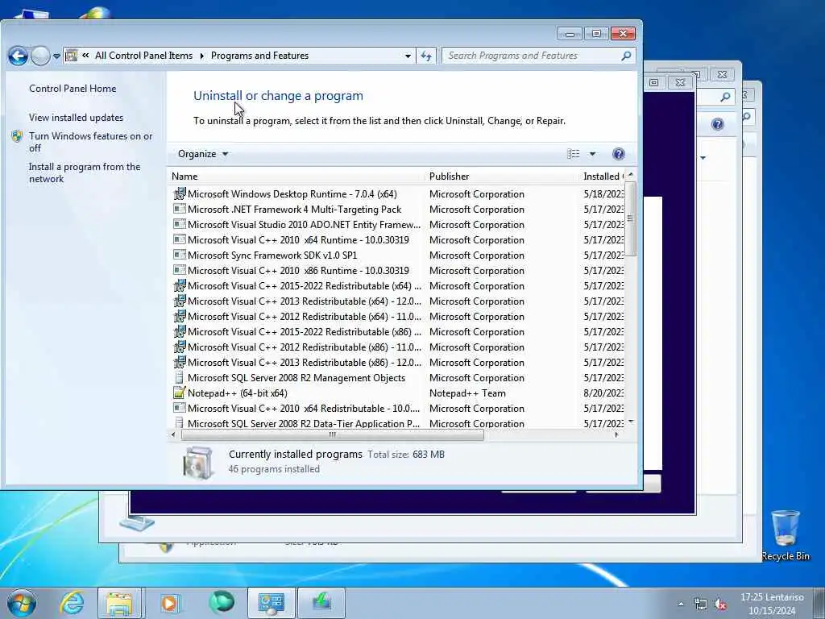Open the Recycle Bin on desktop

[785, 535]
